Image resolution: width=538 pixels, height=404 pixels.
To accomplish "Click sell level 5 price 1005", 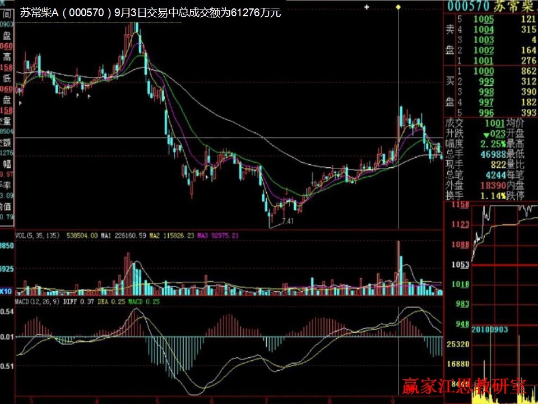I will [x=483, y=20].
